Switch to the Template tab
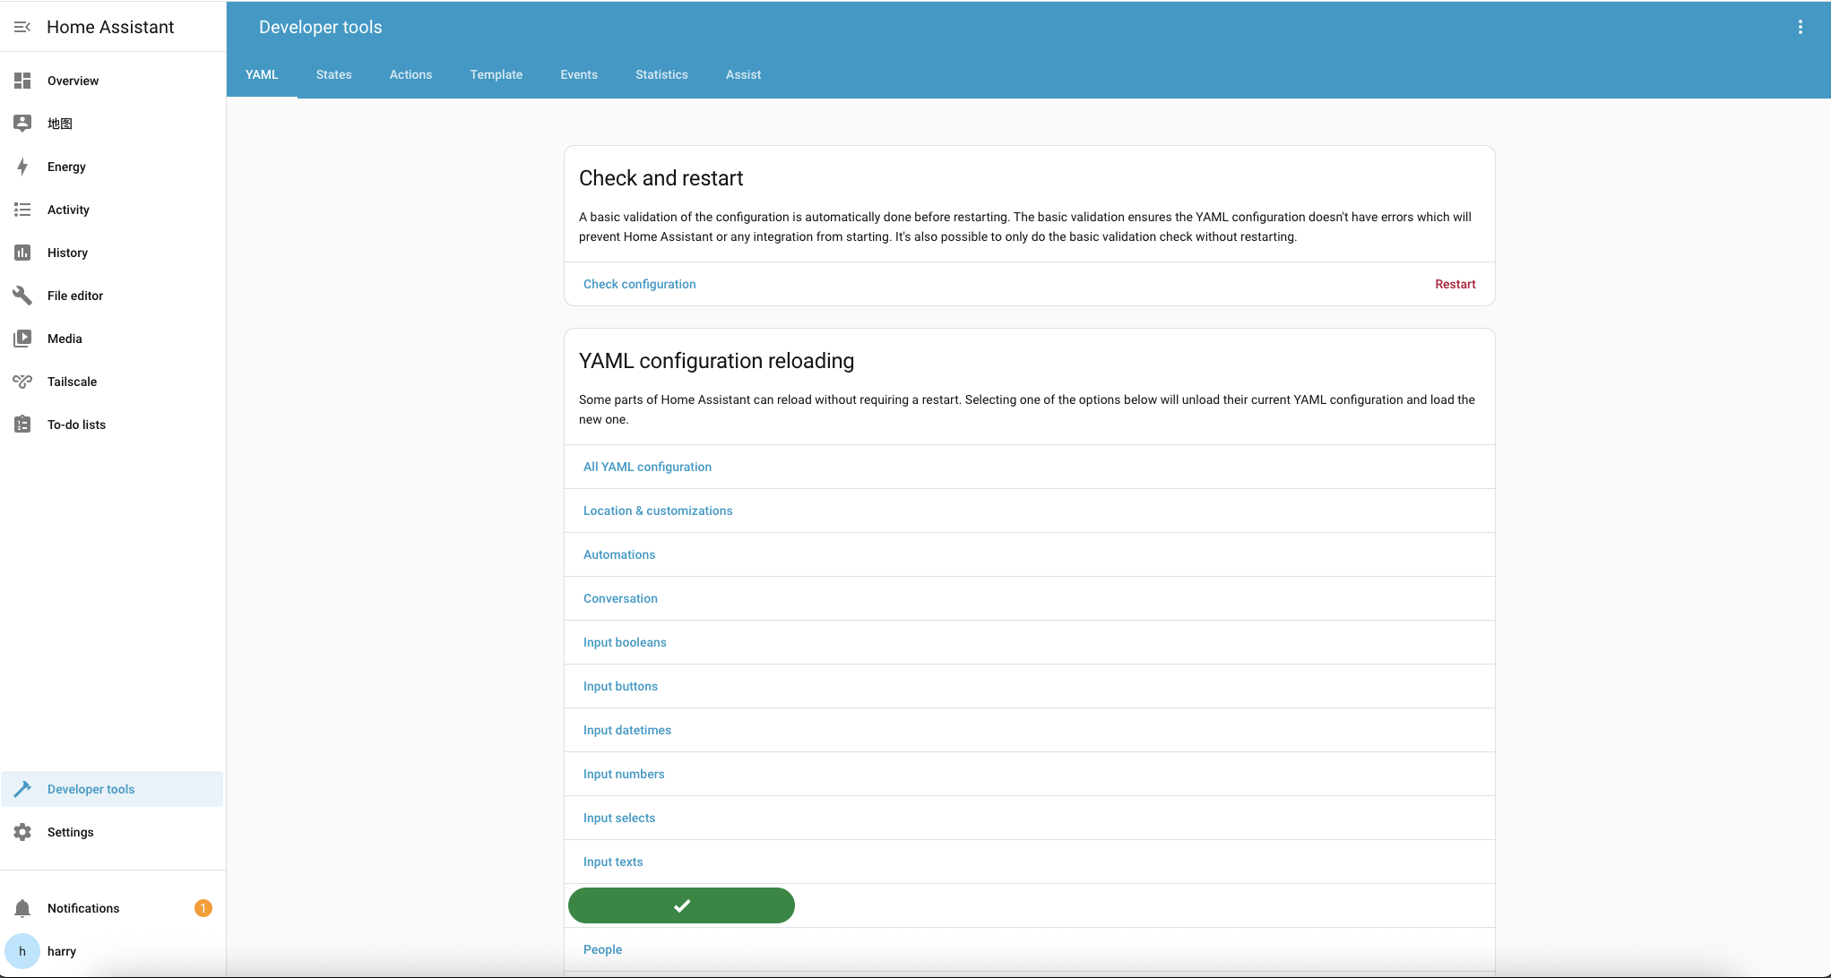This screenshot has width=1831, height=978. click(496, 74)
